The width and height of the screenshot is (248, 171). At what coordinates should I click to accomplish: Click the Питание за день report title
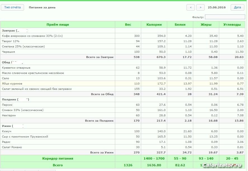[42, 8]
